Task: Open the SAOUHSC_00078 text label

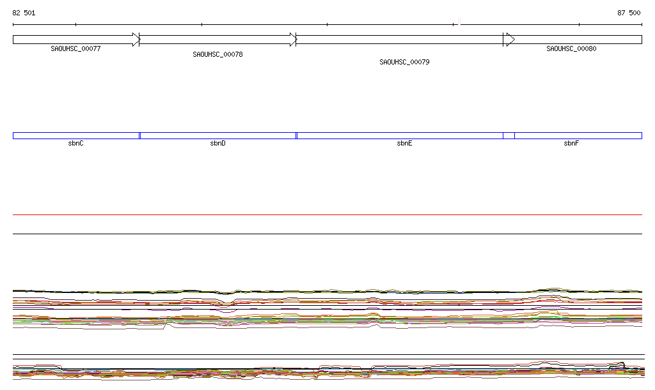Action: (x=217, y=54)
